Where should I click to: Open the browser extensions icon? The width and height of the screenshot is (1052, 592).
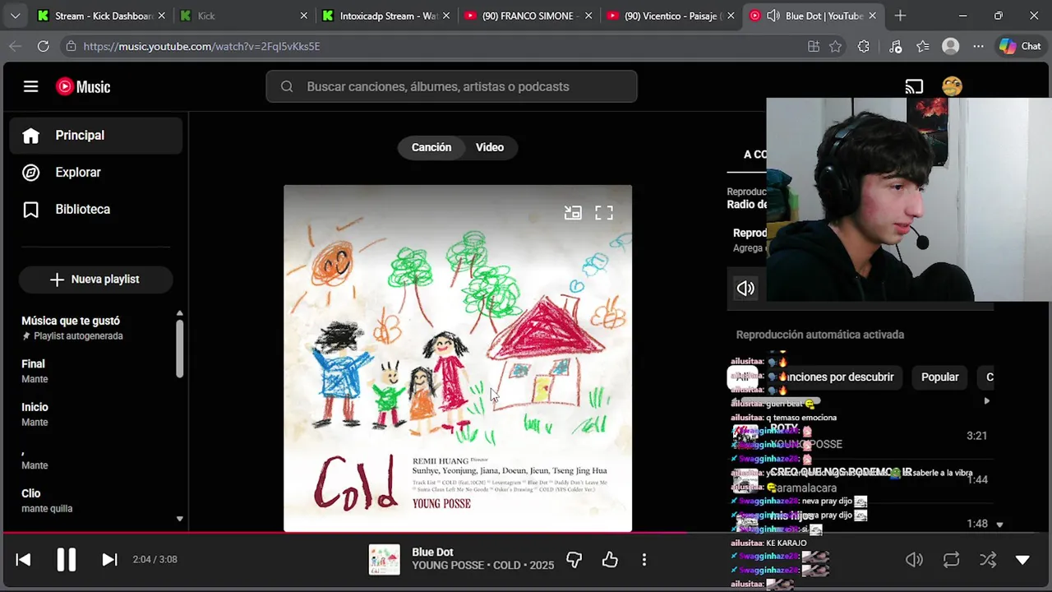click(863, 47)
